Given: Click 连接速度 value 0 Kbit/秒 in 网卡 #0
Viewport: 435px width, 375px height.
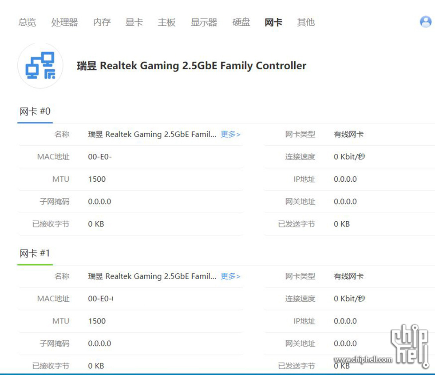Looking at the screenshot, I should [350, 157].
